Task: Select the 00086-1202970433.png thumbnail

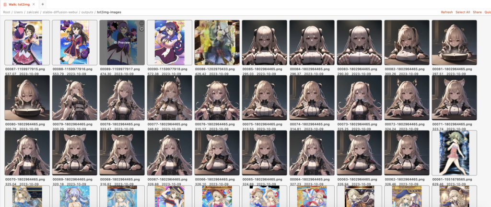Action: [217, 42]
